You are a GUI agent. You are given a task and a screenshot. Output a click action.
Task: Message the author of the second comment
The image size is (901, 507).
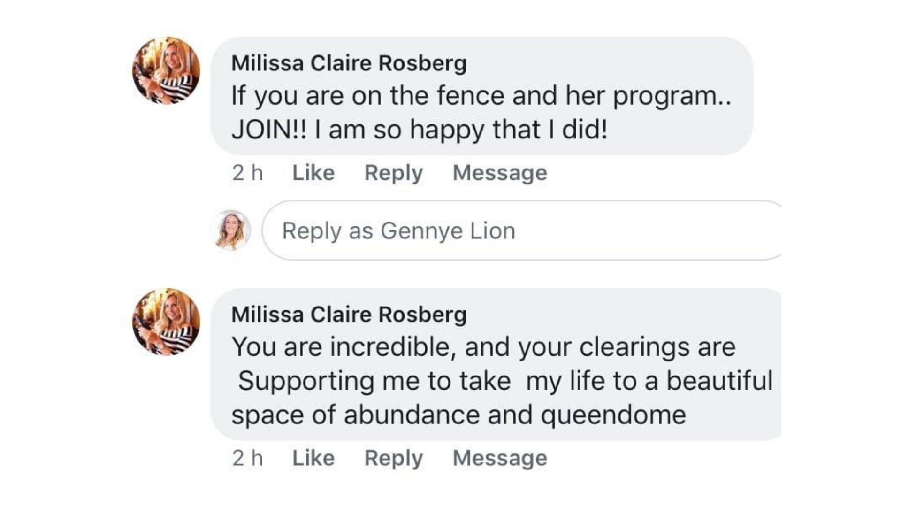point(500,458)
